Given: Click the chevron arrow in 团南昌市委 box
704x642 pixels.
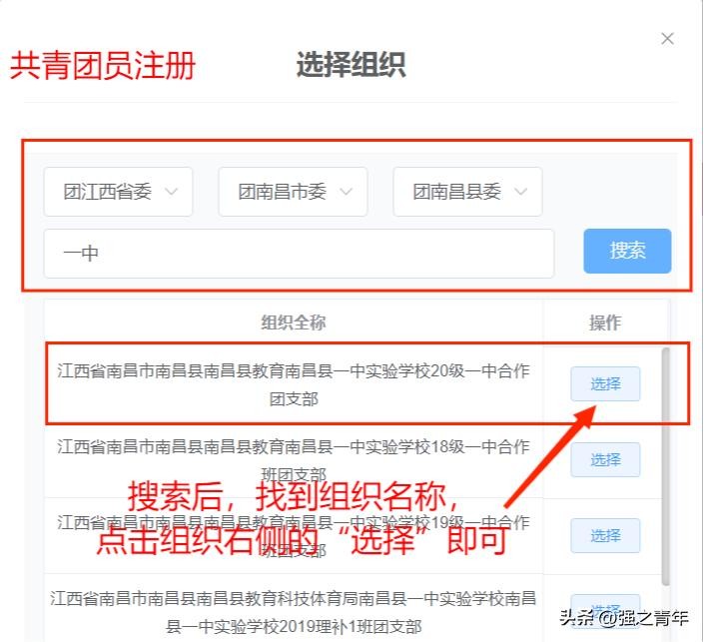Looking at the screenshot, I should 346,192.
